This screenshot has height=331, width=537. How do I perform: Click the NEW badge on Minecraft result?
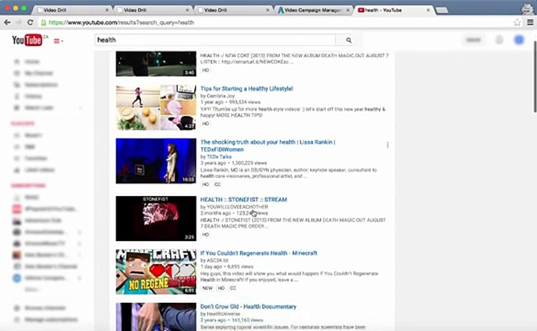[207, 288]
